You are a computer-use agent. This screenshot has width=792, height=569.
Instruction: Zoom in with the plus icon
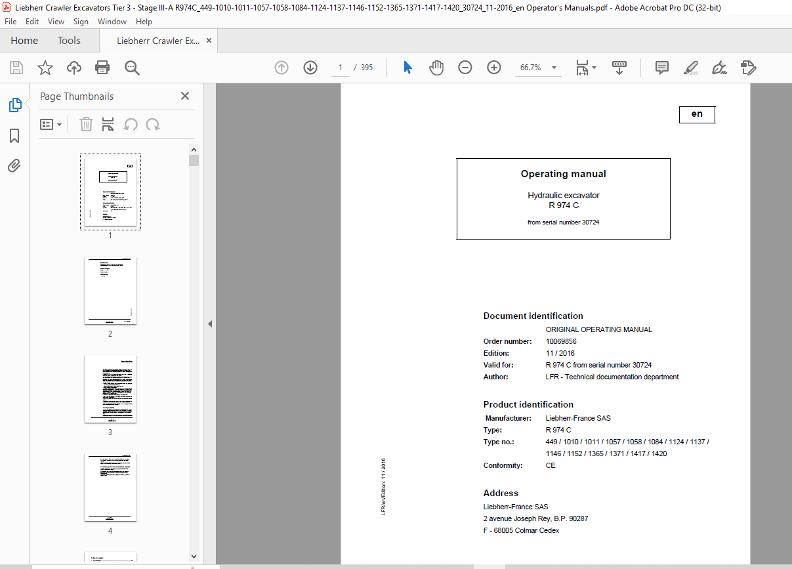(494, 68)
